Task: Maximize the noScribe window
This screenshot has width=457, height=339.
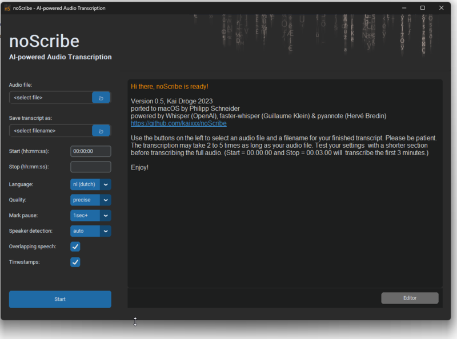Action: pyautogui.click(x=422, y=8)
